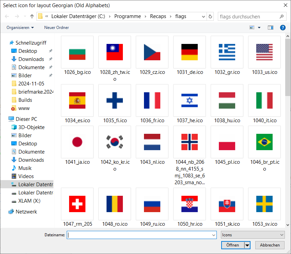This screenshot has height=254, width=291.
Task: Click the search magnifier icon
Action: tap(281, 16)
